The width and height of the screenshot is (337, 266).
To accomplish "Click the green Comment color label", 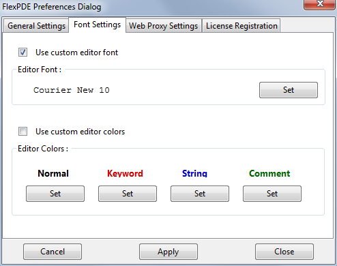I will (x=269, y=173).
